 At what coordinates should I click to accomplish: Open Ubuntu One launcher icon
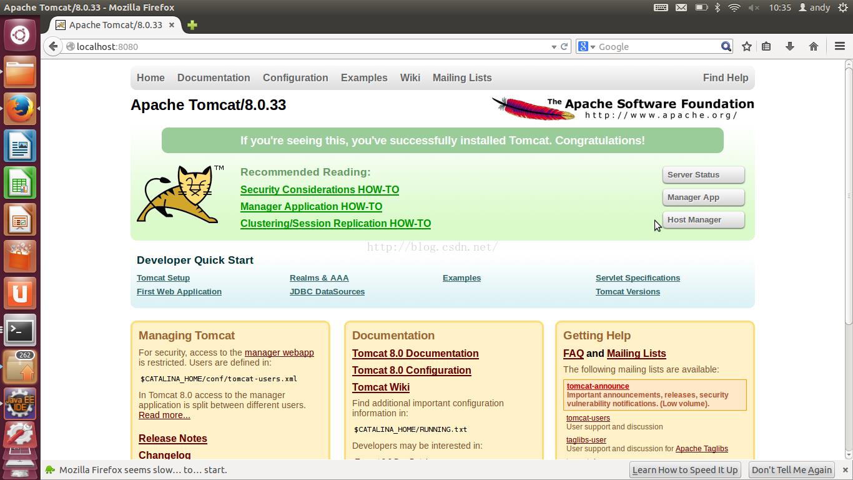pos(20,294)
